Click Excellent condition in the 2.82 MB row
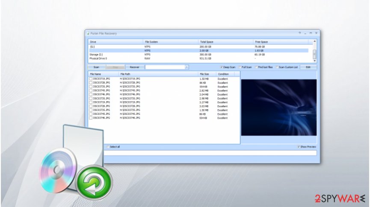The height and width of the screenshot is (207, 370). pyautogui.click(x=222, y=90)
